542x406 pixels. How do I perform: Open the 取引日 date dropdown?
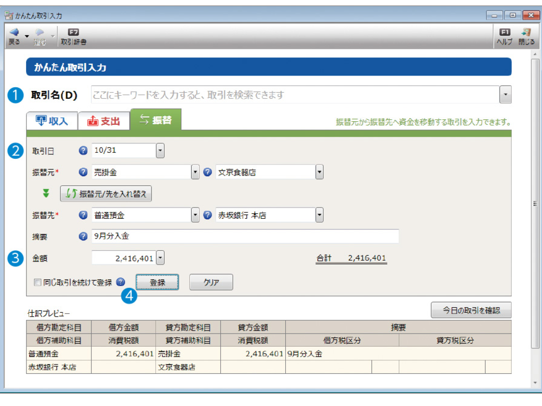[160, 150]
